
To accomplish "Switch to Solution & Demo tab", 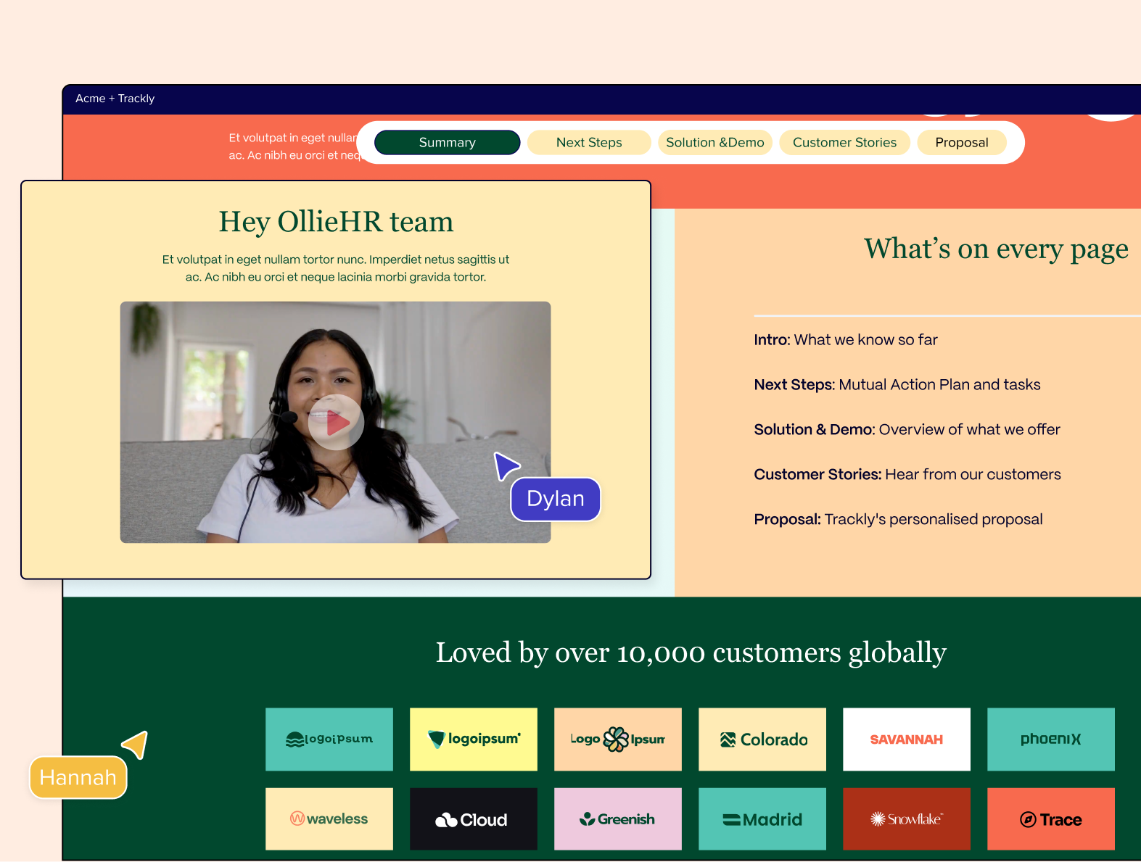I will coord(715,142).
